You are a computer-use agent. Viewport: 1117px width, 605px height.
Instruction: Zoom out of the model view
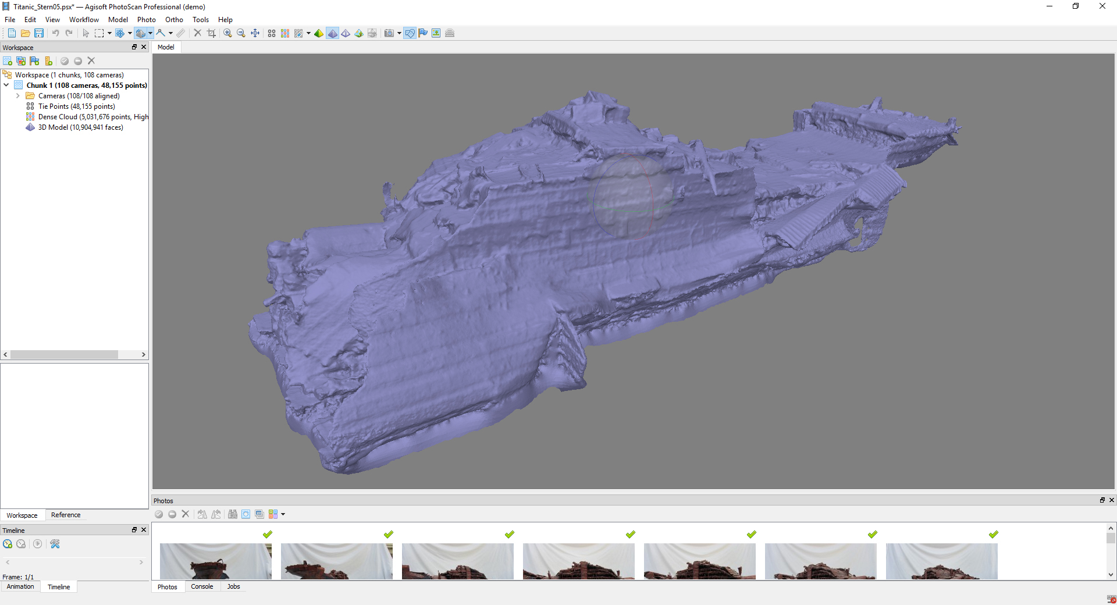241,33
